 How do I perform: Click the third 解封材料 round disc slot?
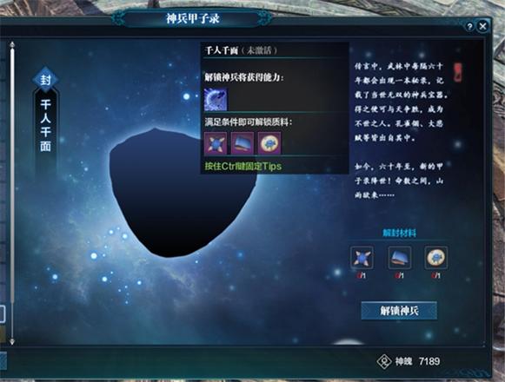point(435,258)
